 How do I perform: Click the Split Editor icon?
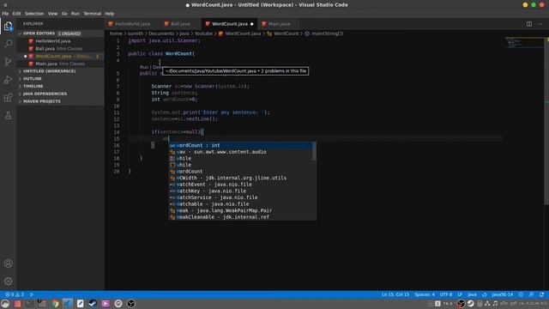tap(529, 24)
